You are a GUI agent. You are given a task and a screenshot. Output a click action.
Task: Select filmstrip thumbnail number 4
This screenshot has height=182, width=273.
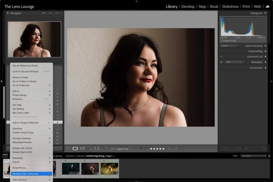[x=71, y=168]
